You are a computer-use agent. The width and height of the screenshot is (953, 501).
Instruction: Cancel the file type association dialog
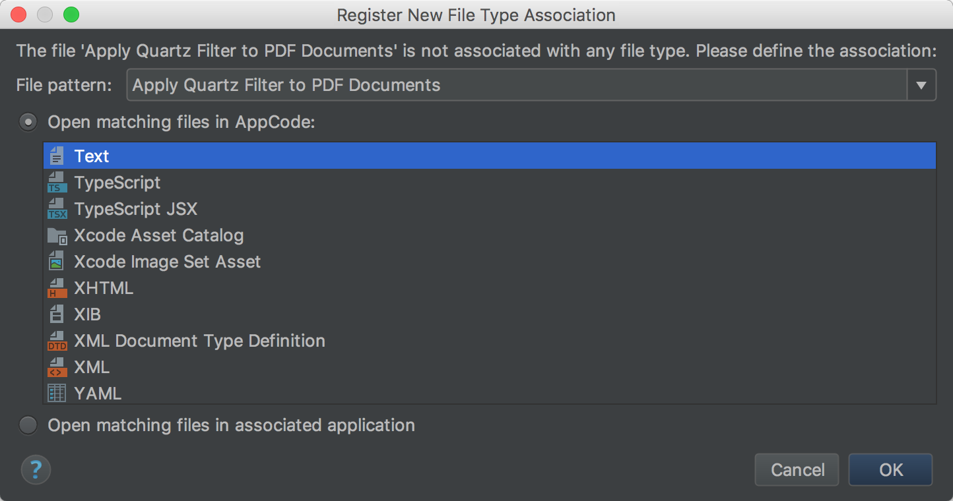pos(797,470)
